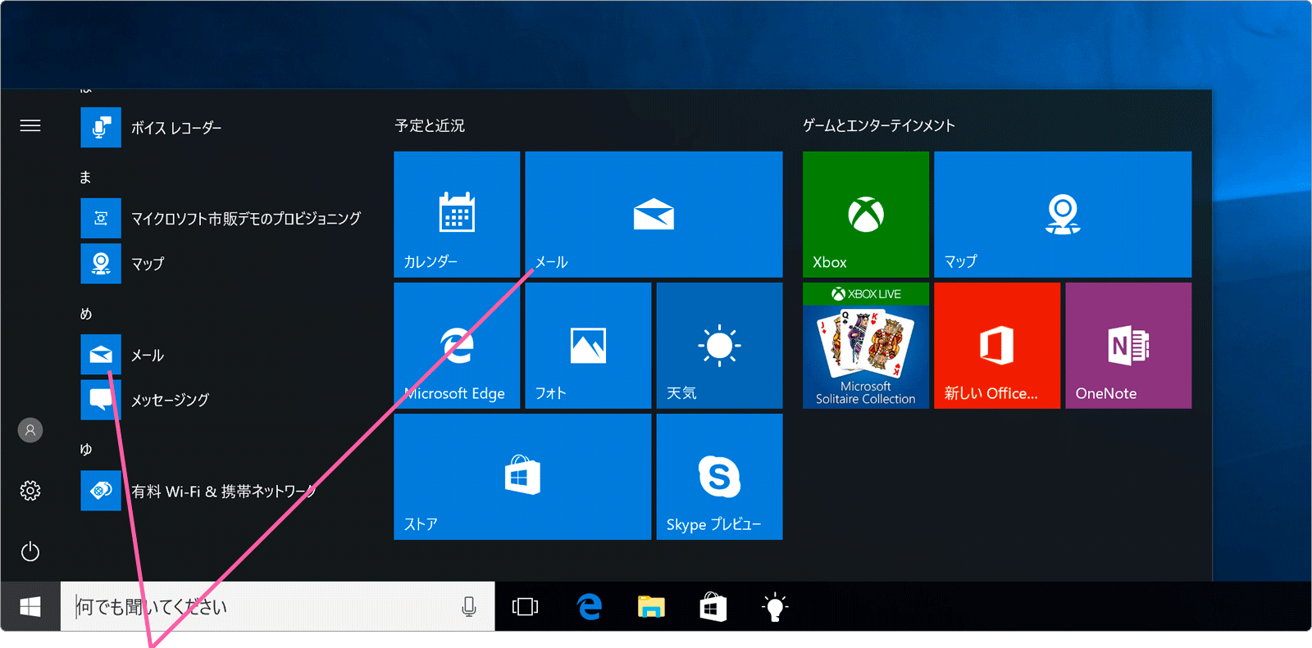Image resolution: width=1312 pixels, height=648 pixels.
Task: Open the 天気 weather tile
Action: click(719, 345)
